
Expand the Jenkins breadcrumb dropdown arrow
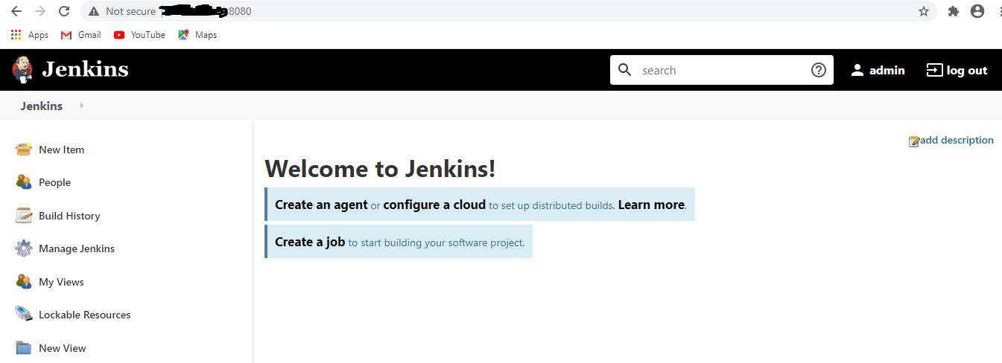click(x=81, y=106)
